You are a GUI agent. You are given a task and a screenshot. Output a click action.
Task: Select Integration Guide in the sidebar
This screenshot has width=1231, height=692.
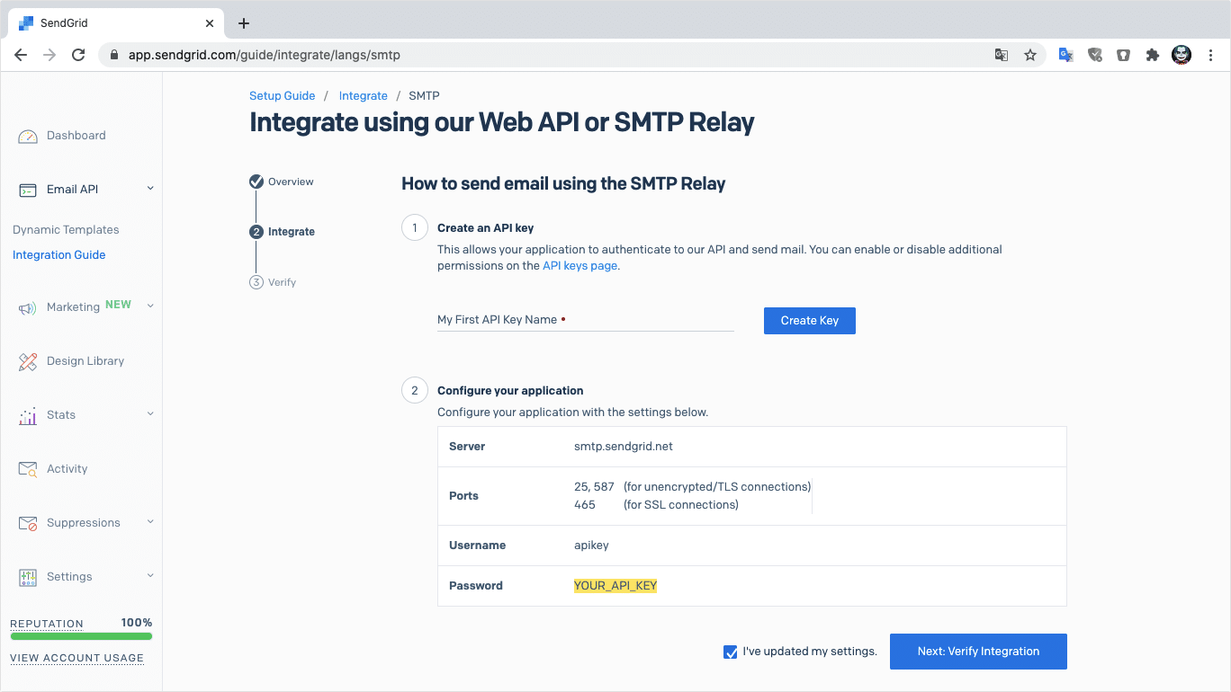coord(59,255)
